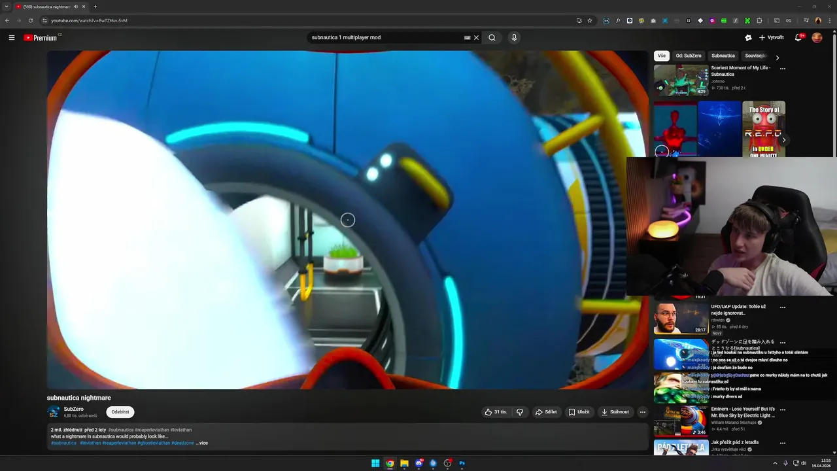Open Jak přežít pád z letadla video

(x=735, y=442)
